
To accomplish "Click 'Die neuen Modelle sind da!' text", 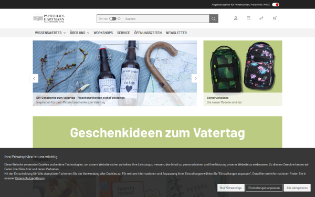I will coord(224,102).
